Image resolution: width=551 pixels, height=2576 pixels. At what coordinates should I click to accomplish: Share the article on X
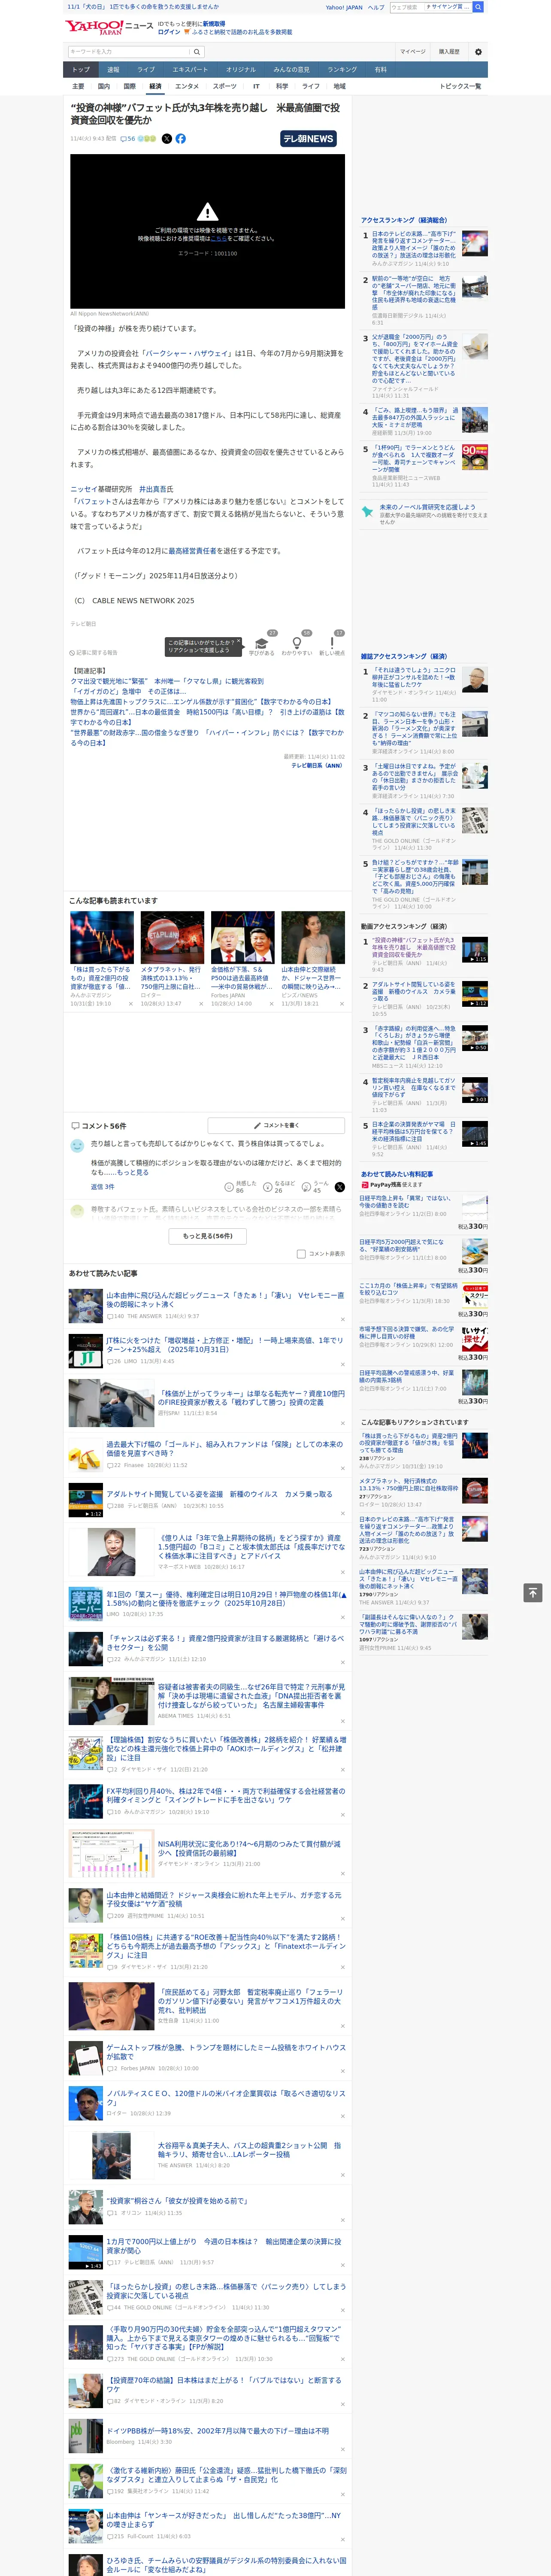pos(167,139)
